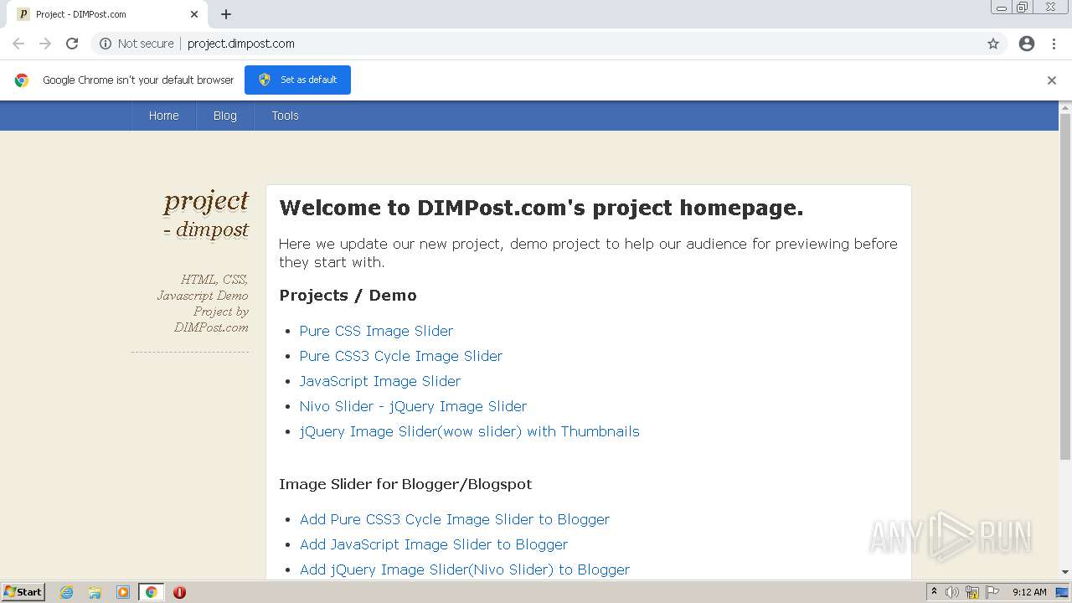This screenshot has height=603, width=1072.
Task: Open the Blog menu item
Action: click(225, 116)
